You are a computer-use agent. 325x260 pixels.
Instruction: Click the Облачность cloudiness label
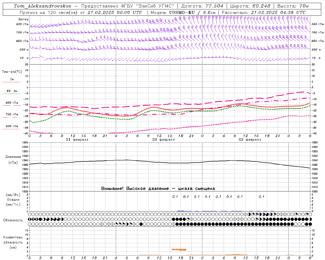pos(13,220)
